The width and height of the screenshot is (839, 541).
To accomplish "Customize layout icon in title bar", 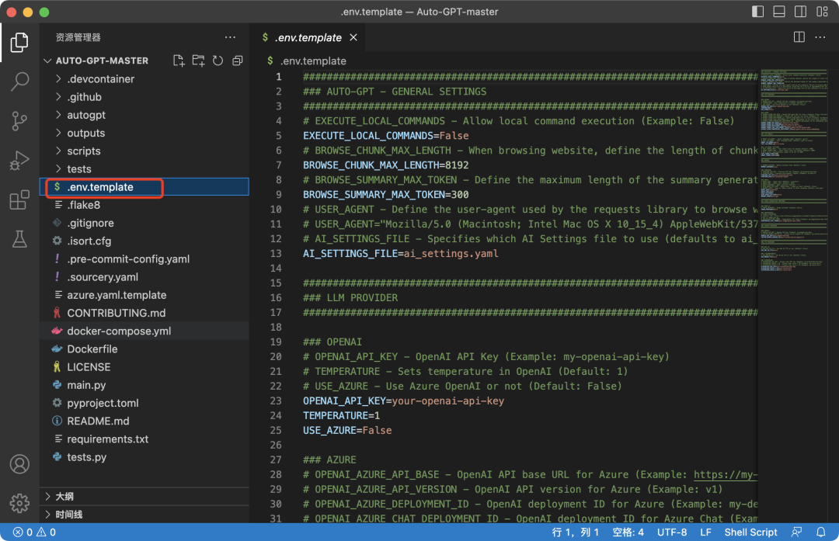I will point(823,11).
